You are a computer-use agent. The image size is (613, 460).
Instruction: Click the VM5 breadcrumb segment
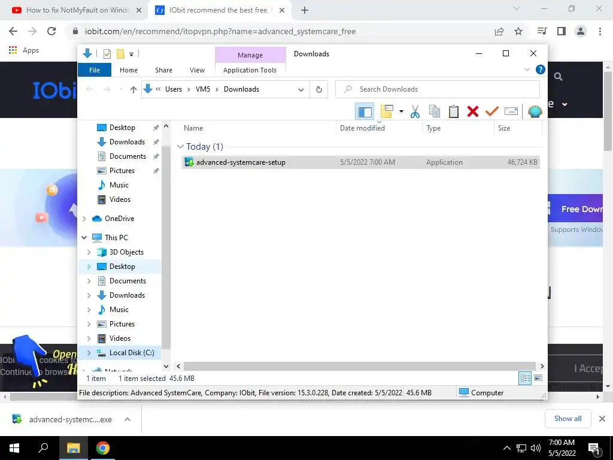[203, 89]
